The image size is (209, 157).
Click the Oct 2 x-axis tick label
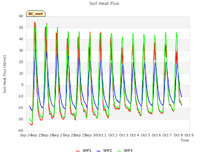click(x=113, y=135)
